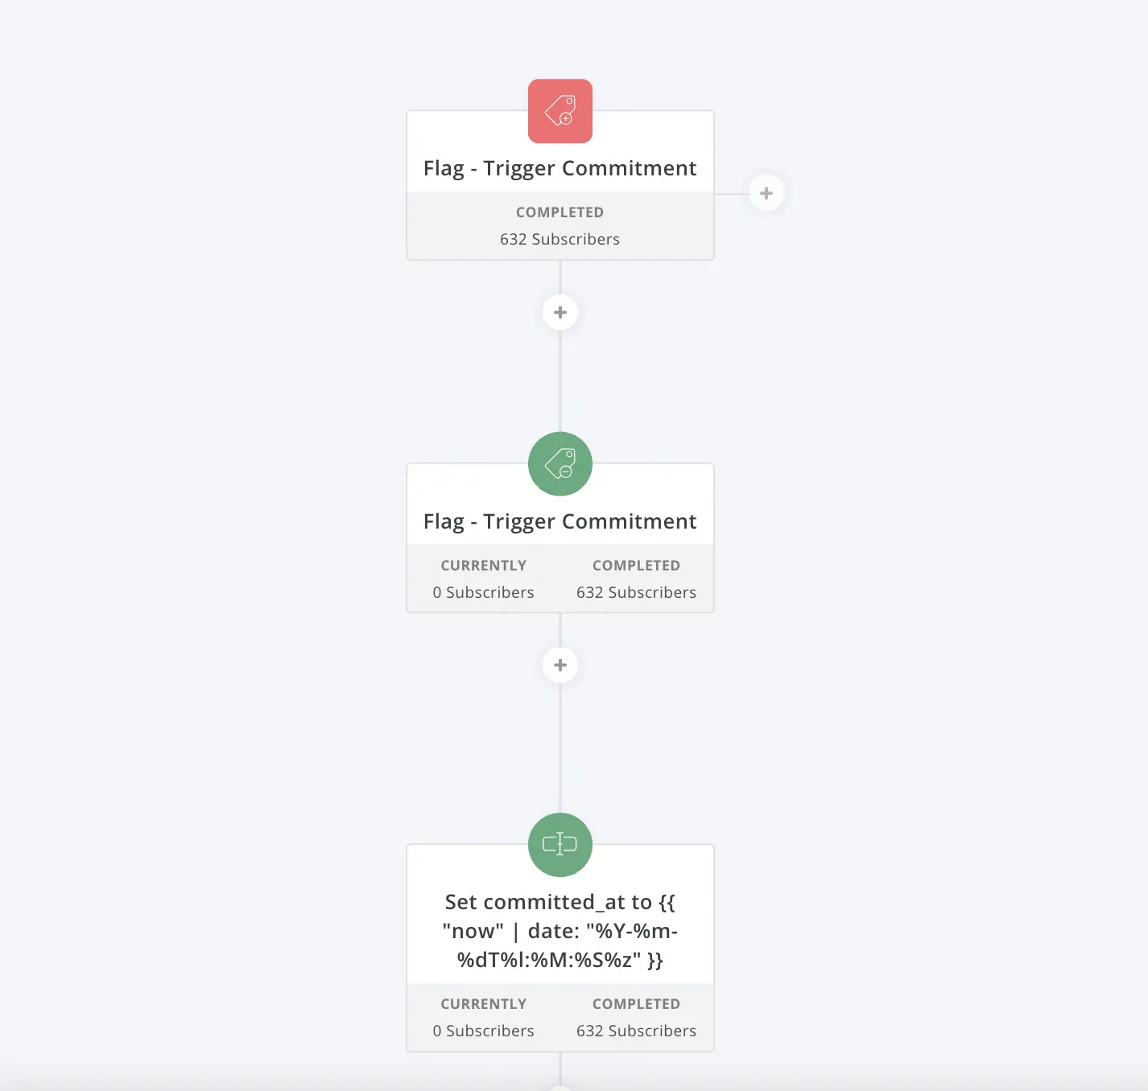Click COMPLETED label on trigger card
This screenshot has width=1148, height=1091.
click(560, 212)
